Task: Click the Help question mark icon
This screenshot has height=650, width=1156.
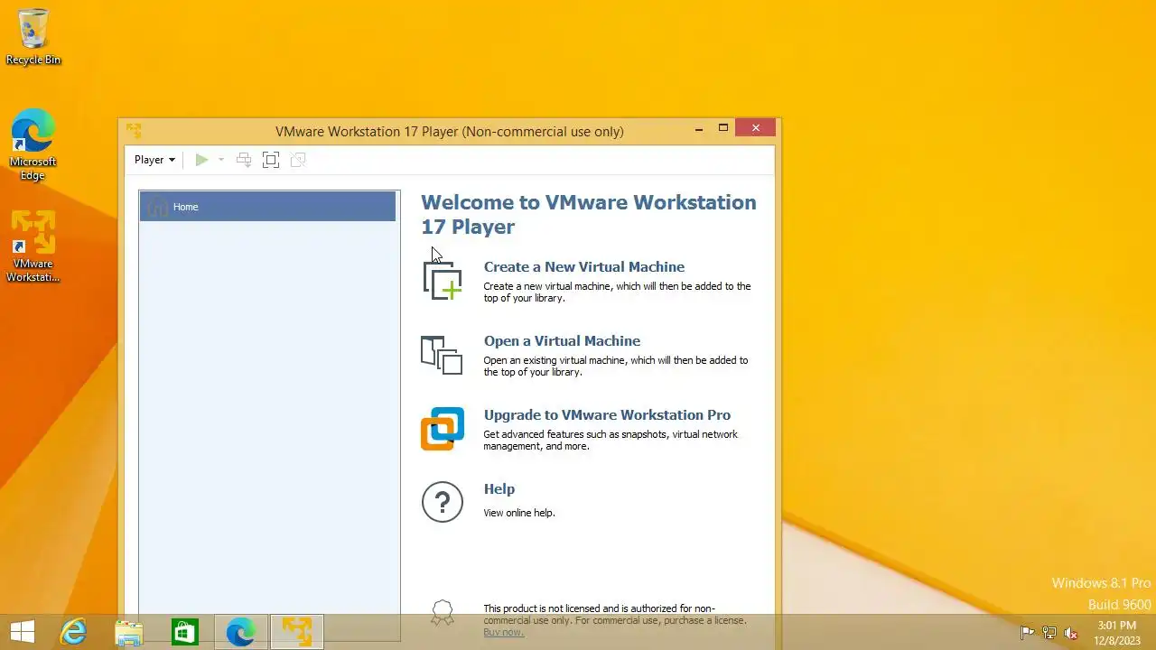Action: point(443,502)
